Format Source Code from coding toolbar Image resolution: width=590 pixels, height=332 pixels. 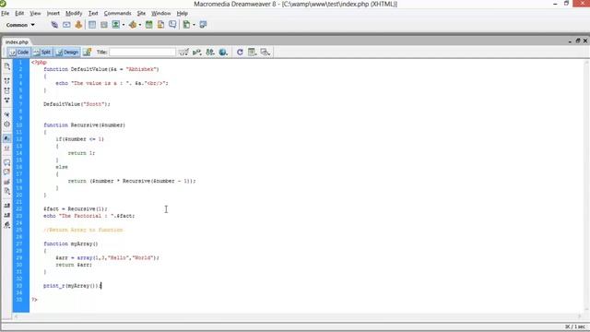(x=6, y=225)
